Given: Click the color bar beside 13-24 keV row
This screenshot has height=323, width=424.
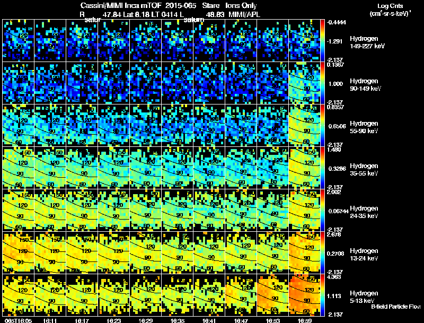Looking at the screenshot, I should 323,253.
